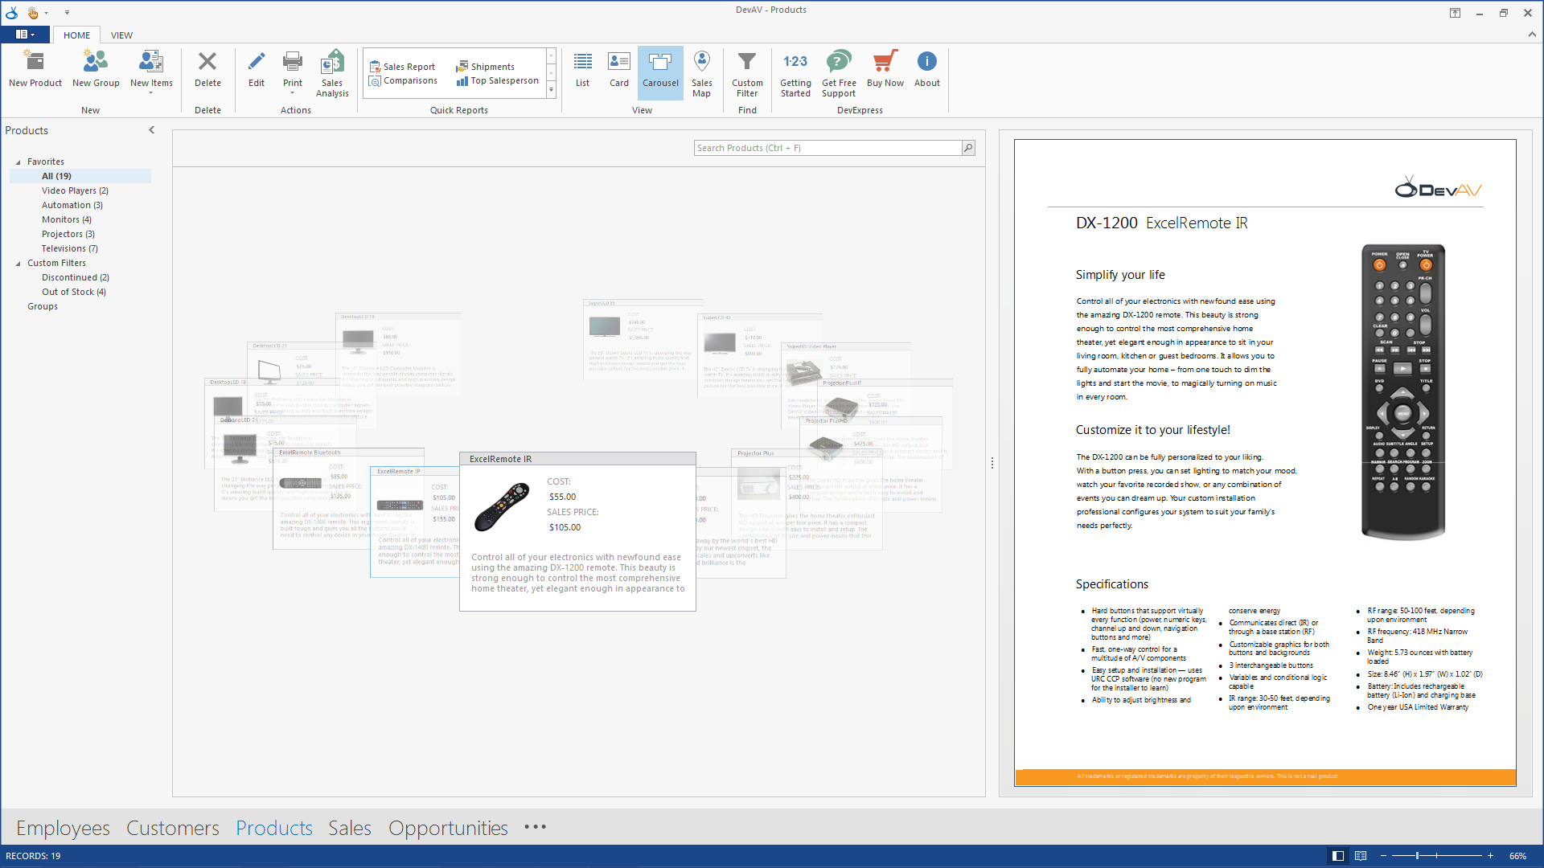Viewport: 1544px width, 868px height.
Task: Open the Top Salesperson report
Action: 498,80
